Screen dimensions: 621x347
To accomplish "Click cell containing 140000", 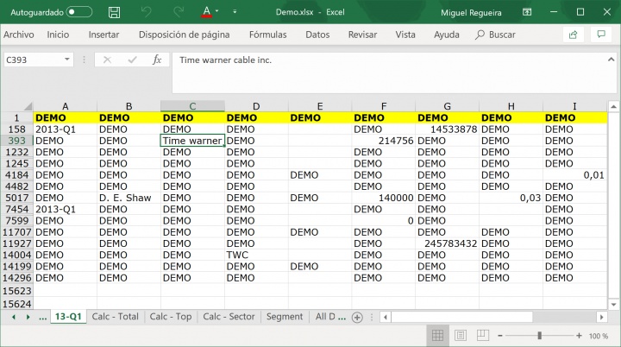I will point(383,198).
